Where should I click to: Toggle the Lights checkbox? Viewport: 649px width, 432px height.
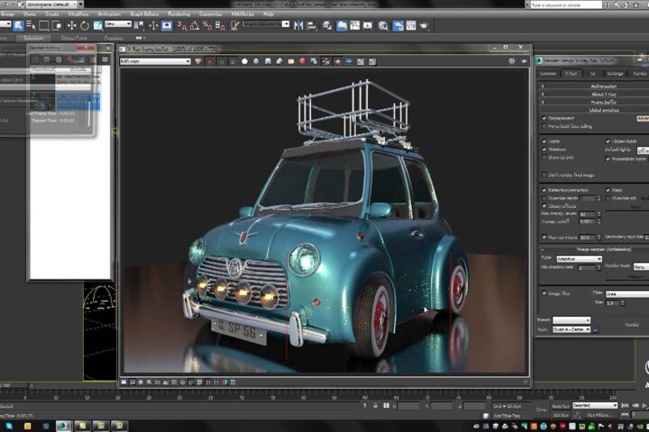point(544,141)
